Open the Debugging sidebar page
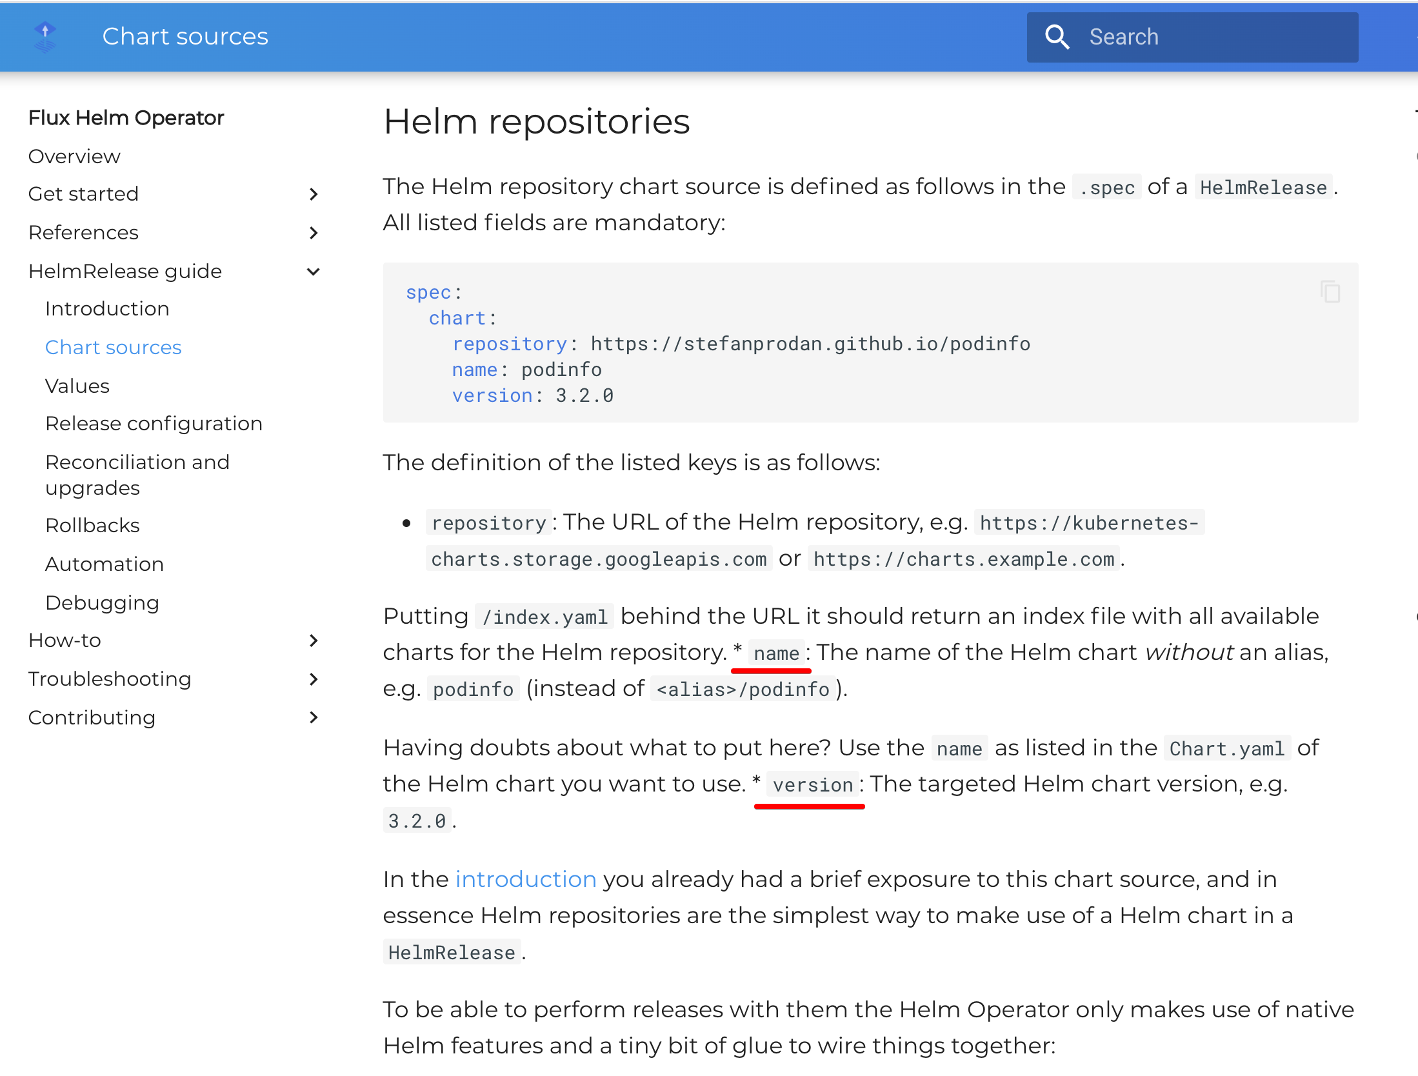 tap(103, 603)
